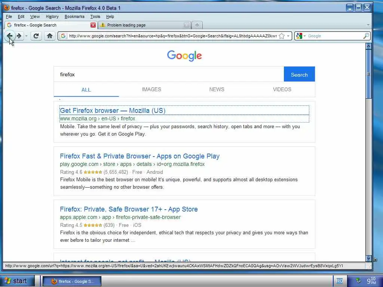The width and height of the screenshot is (383, 287).
Task: Open the search engine selector dropdown
Action: click(301, 36)
